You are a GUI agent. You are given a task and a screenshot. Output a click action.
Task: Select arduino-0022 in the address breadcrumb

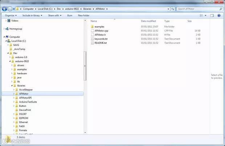[x=72, y=9]
